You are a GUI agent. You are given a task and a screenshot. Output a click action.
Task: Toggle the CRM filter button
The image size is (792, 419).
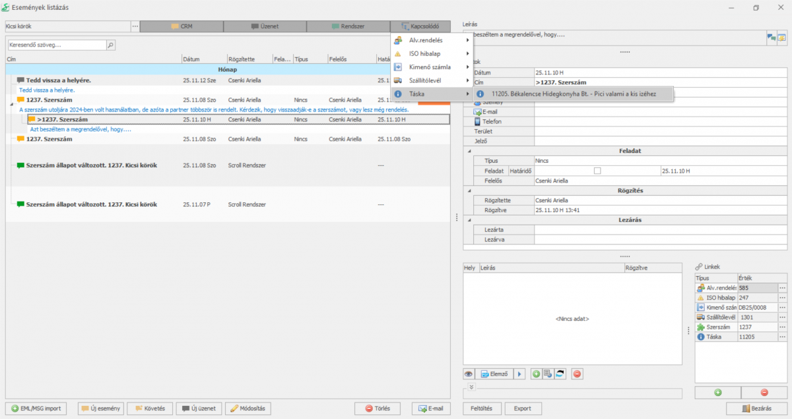click(181, 26)
